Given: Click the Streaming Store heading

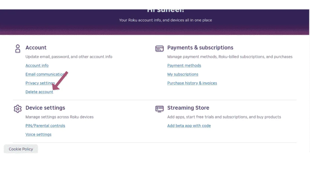Looking at the screenshot, I should (188, 108).
